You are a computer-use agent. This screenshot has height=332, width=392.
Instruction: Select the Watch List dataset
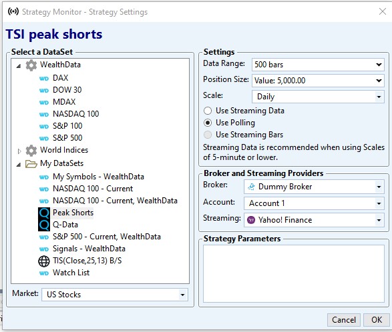pos(71,273)
